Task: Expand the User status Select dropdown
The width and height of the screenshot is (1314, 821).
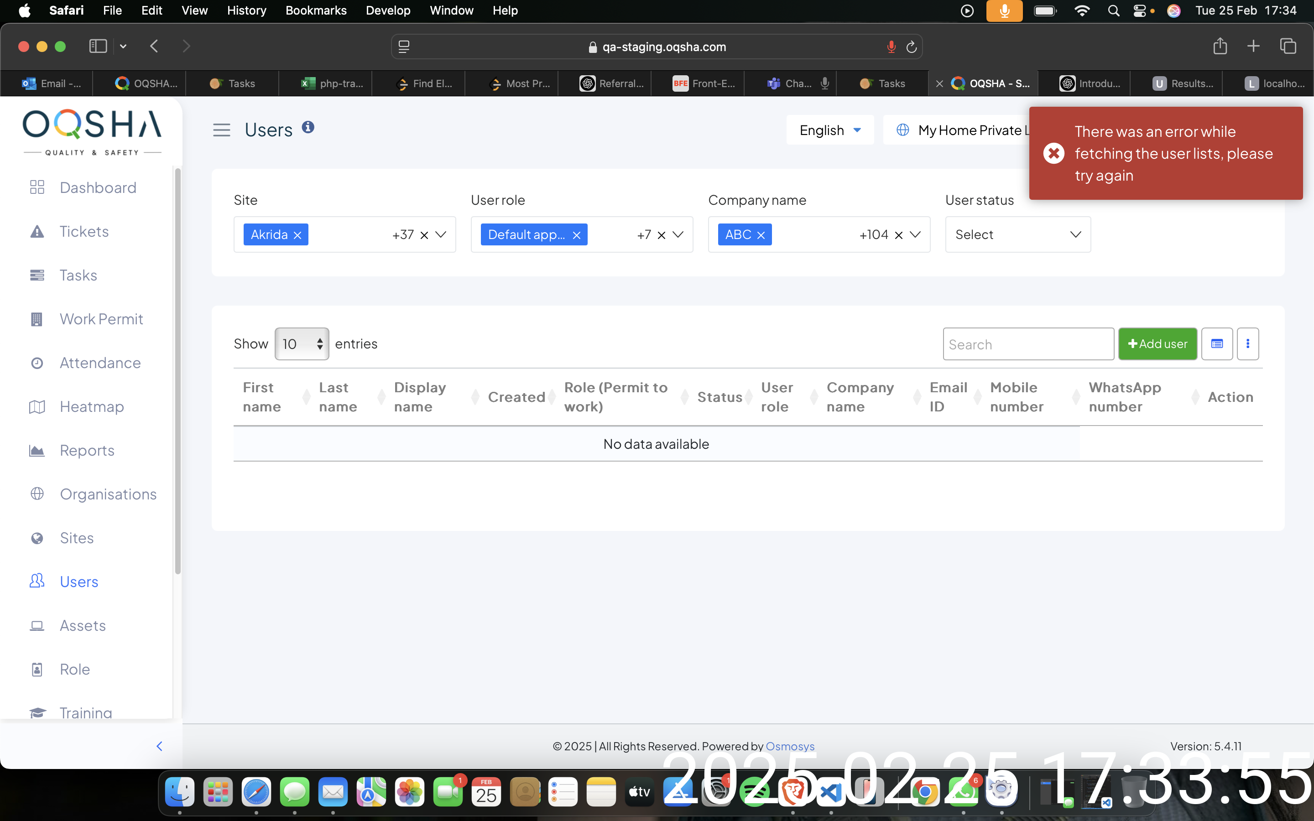Action: tap(1017, 234)
